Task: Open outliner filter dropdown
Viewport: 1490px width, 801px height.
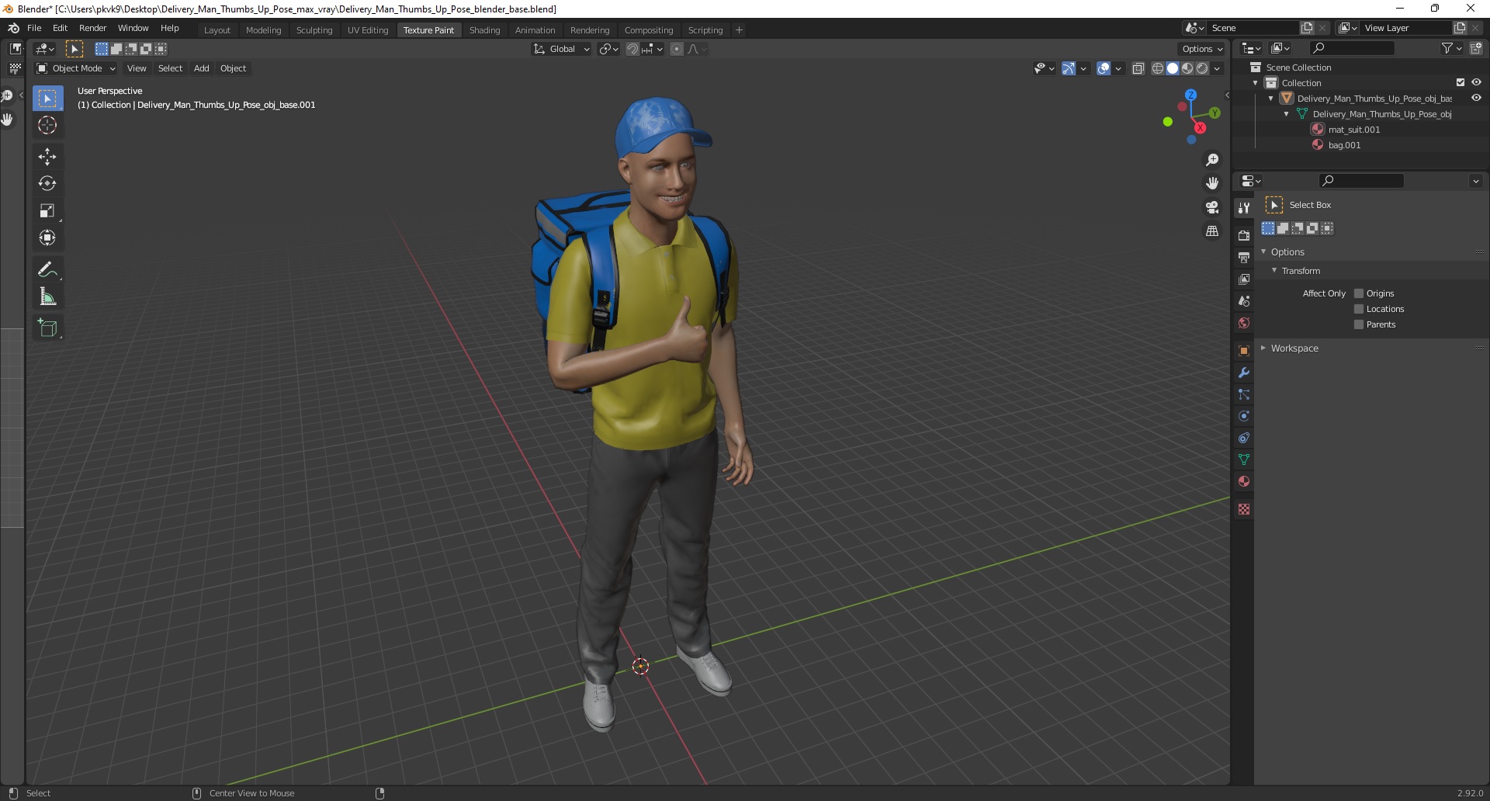Action: (x=1451, y=48)
